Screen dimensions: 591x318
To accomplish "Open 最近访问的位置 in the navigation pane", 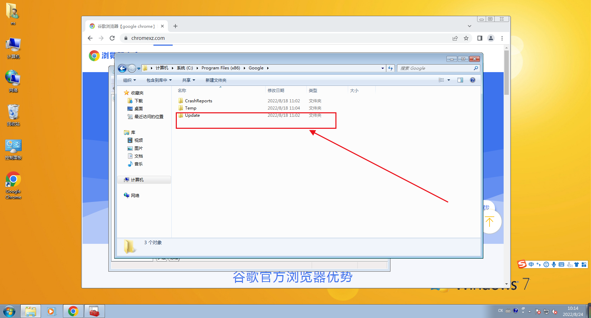I will (x=146, y=117).
